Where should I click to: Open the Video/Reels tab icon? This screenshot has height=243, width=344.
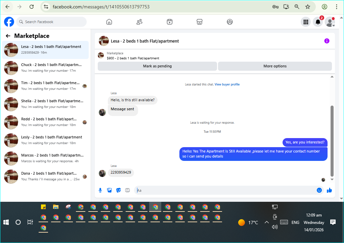point(170,22)
